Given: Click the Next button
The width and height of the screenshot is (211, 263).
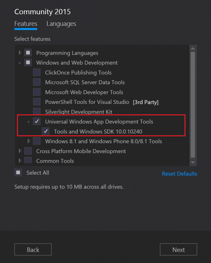Looking at the screenshot, I should [178, 249].
